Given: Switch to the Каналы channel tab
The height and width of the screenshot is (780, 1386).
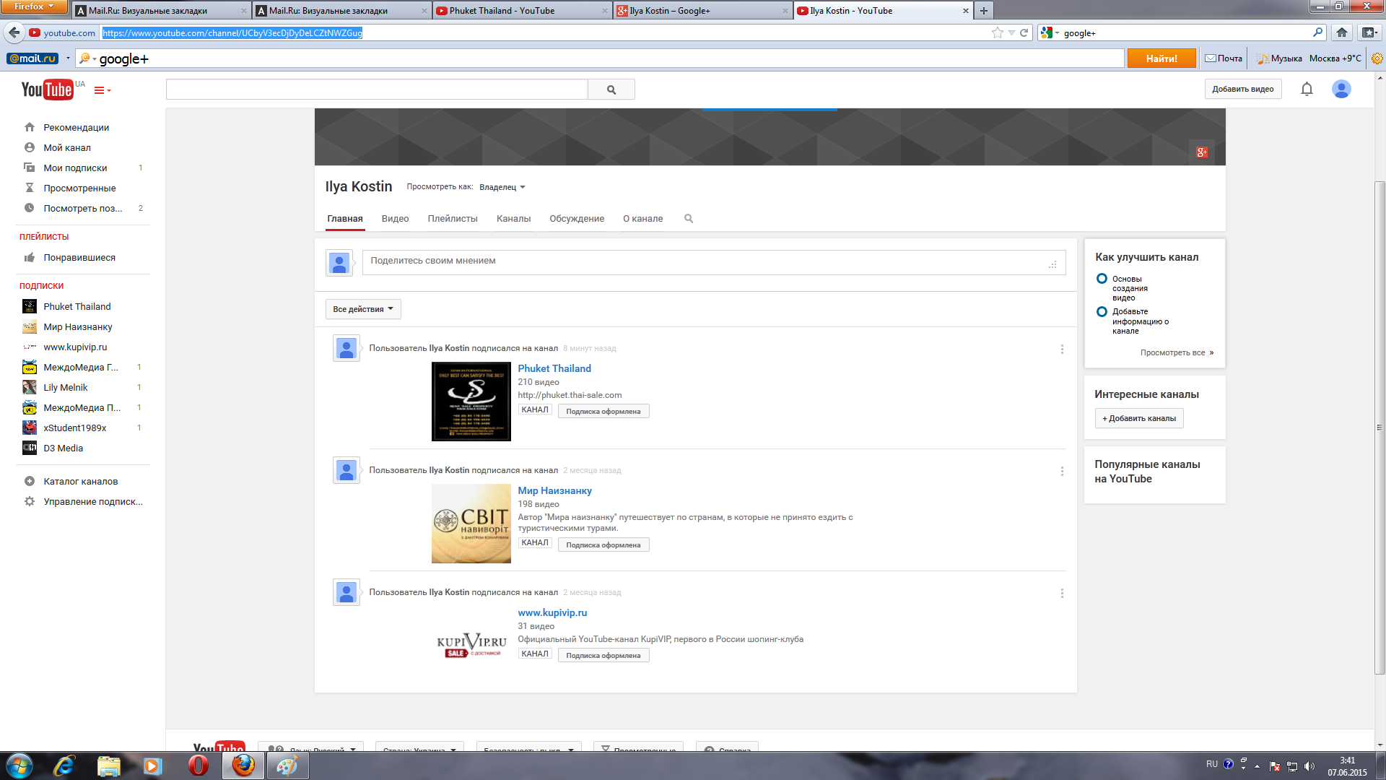Looking at the screenshot, I should (x=513, y=219).
